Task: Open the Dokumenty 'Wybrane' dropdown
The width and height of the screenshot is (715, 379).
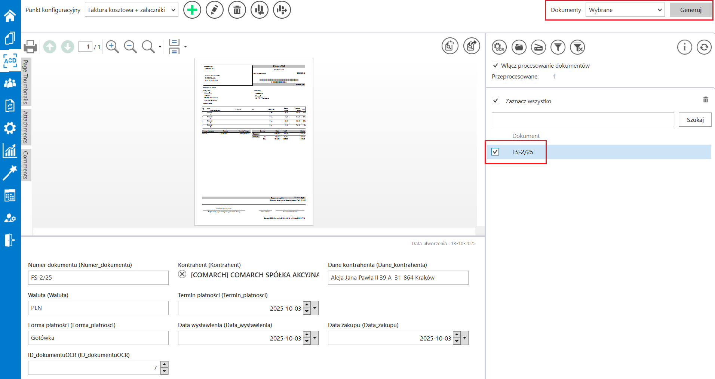Action: click(x=625, y=10)
